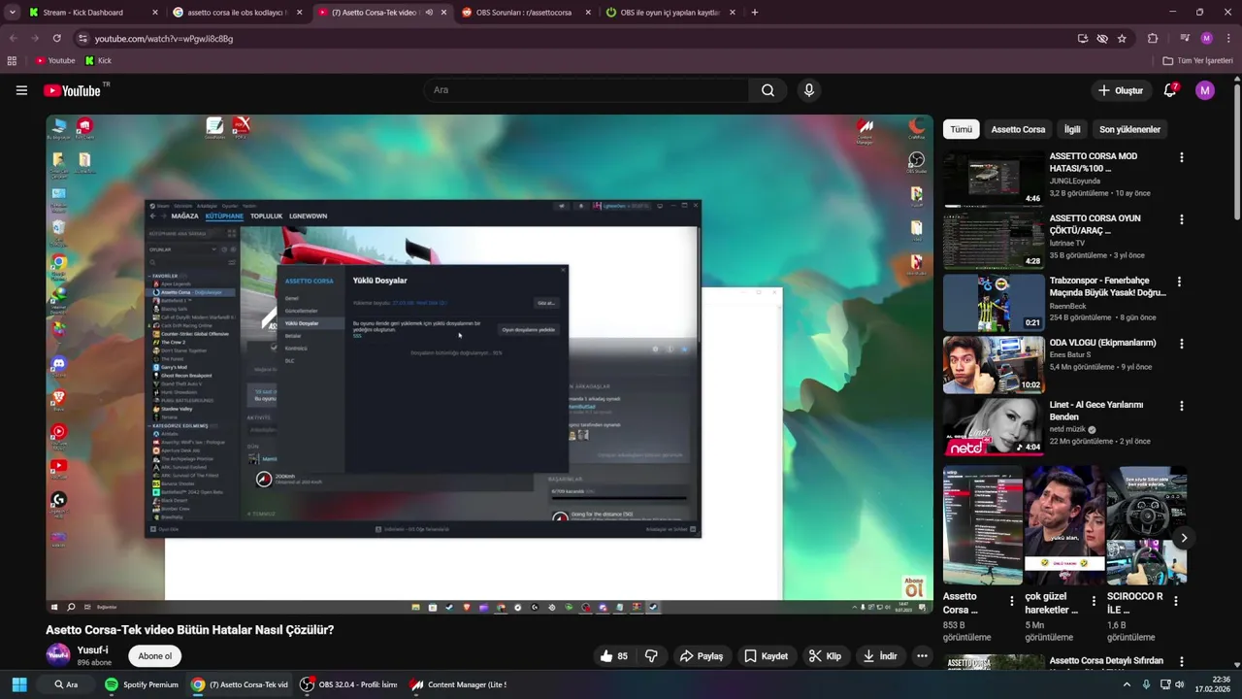
Task: Open the media control icon in Chrome toolbar
Action: click(x=1185, y=39)
